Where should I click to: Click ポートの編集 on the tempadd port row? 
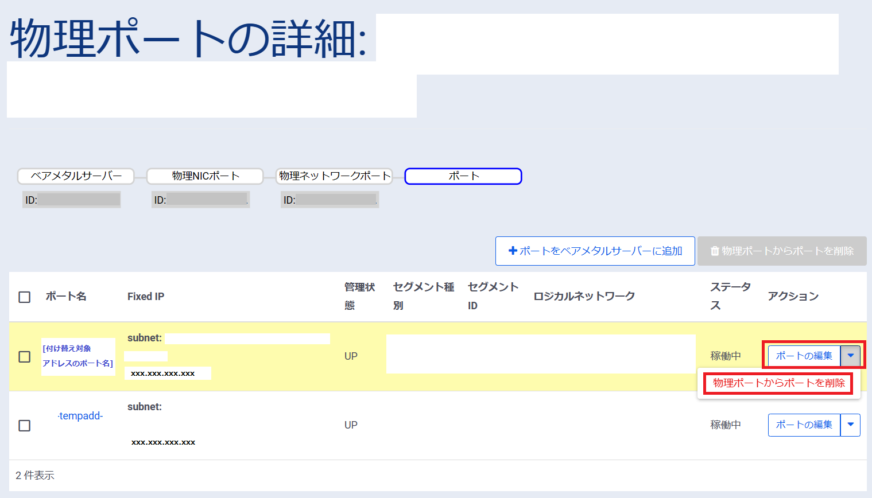[804, 425]
